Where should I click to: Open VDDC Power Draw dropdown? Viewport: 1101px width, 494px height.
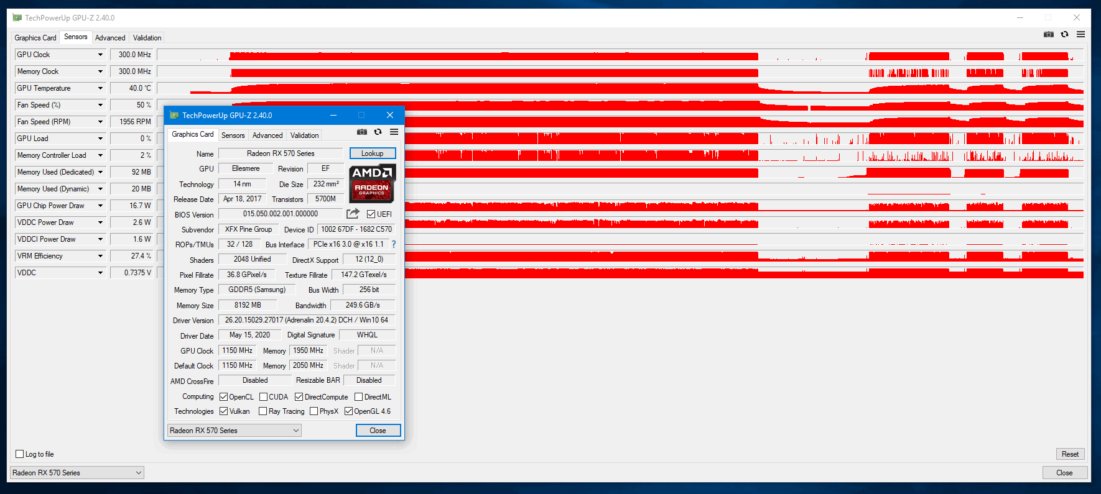pos(100,222)
